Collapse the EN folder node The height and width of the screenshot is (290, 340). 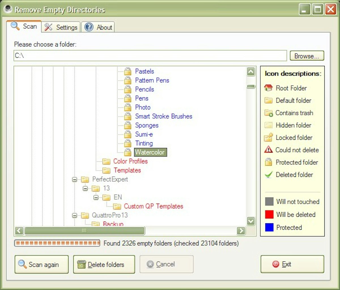(x=96, y=197)
